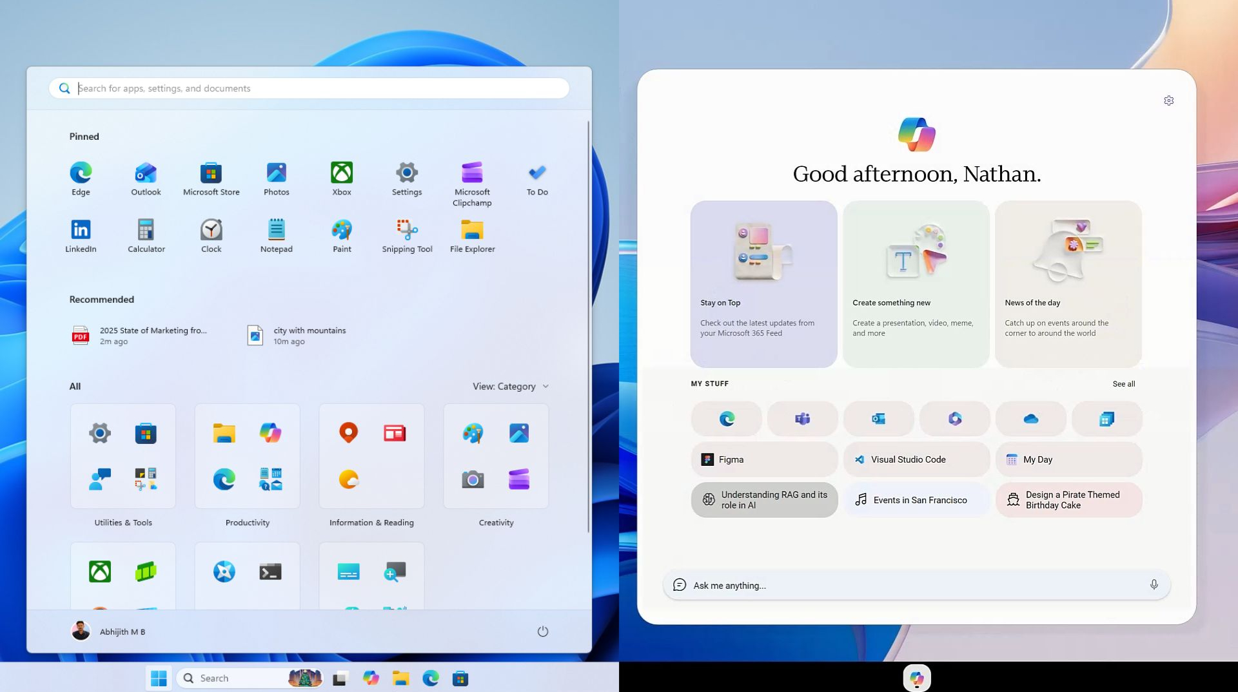Image resolution: width=1238 pixels, height=692 pixels.
Task: Click See all in My Stuff
Action: (x=1124, y=384)
